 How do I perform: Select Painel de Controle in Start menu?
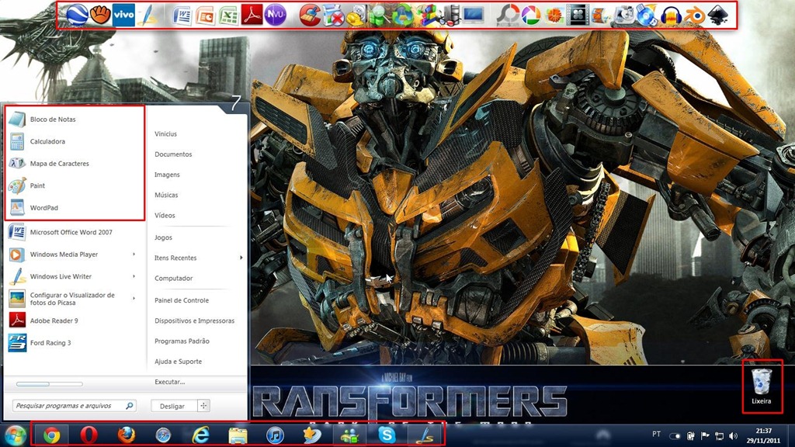182,300
